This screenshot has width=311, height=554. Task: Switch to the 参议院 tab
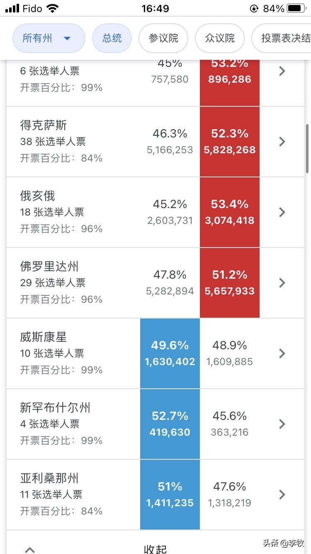163,38
